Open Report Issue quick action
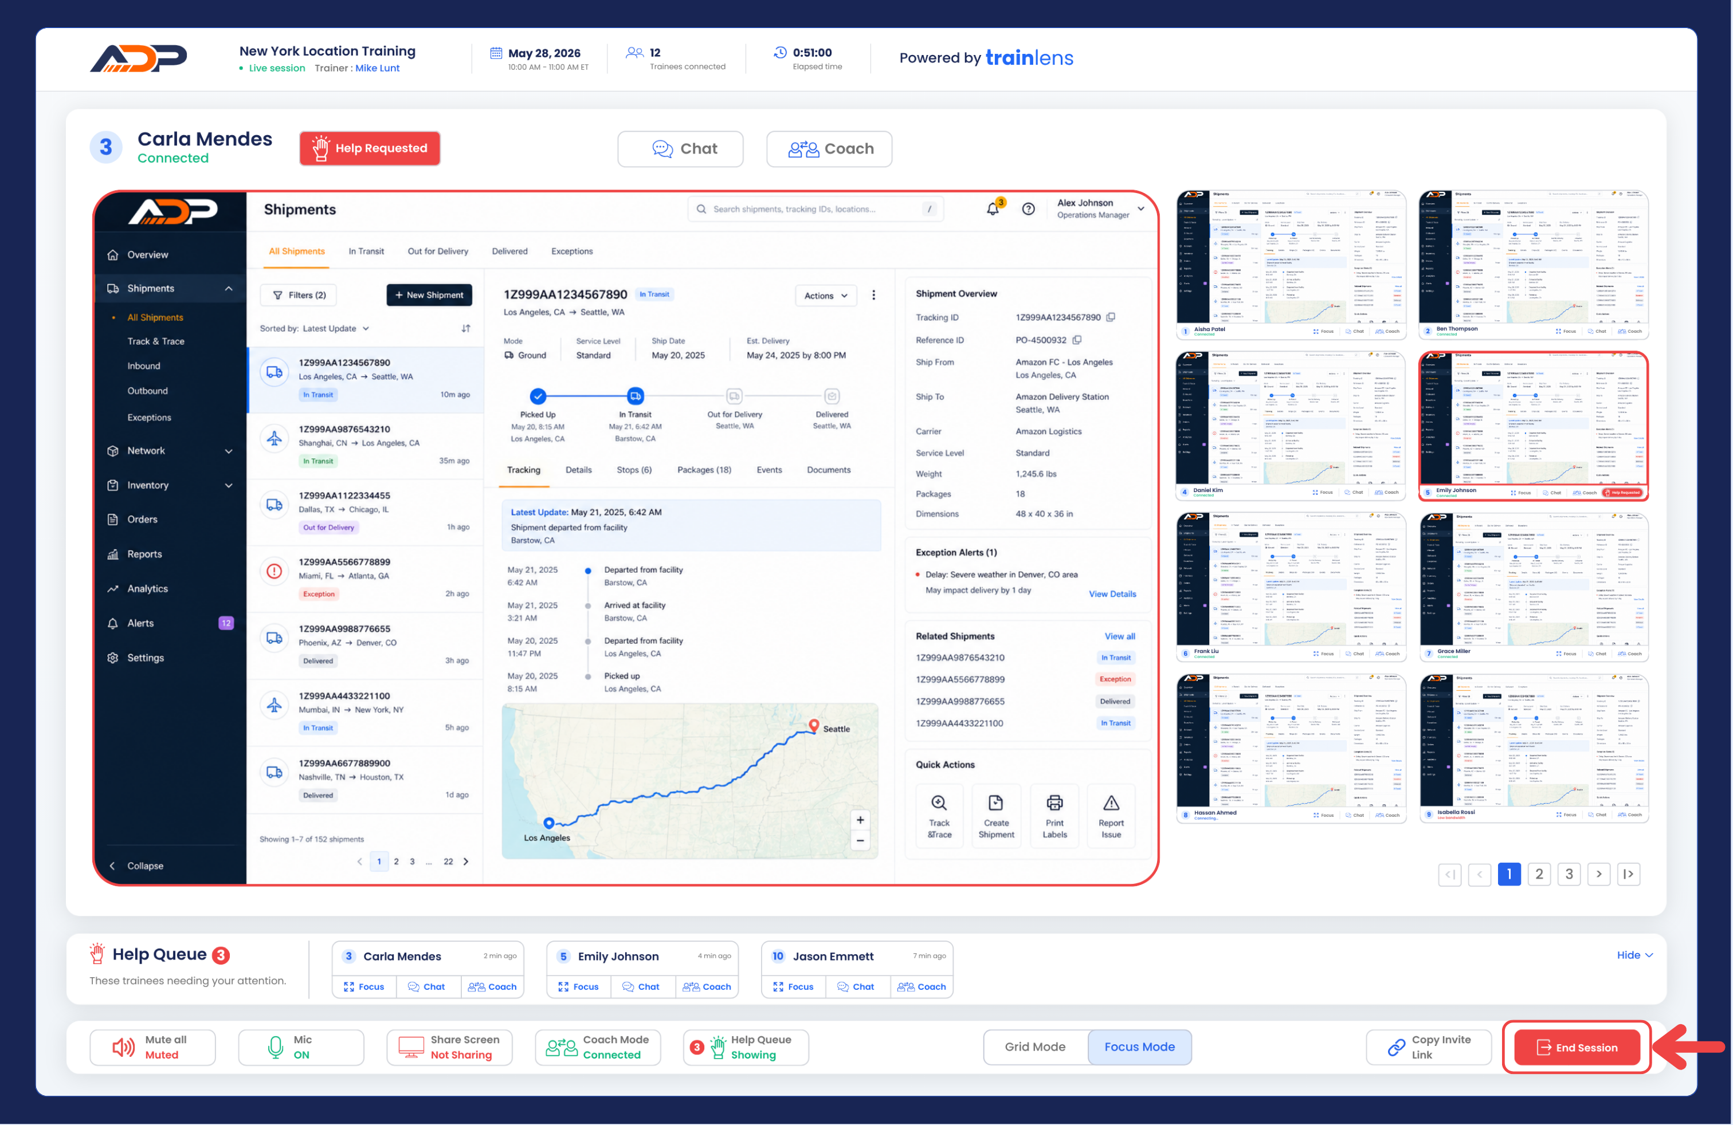Image resolution: width=1733 pixels, height=1125 pixels. (1111, 816)
